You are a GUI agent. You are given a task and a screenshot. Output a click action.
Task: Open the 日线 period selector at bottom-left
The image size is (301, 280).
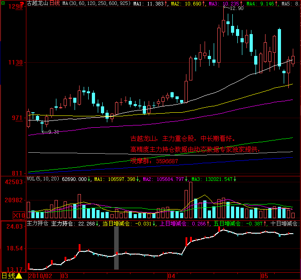pos(9,276)
